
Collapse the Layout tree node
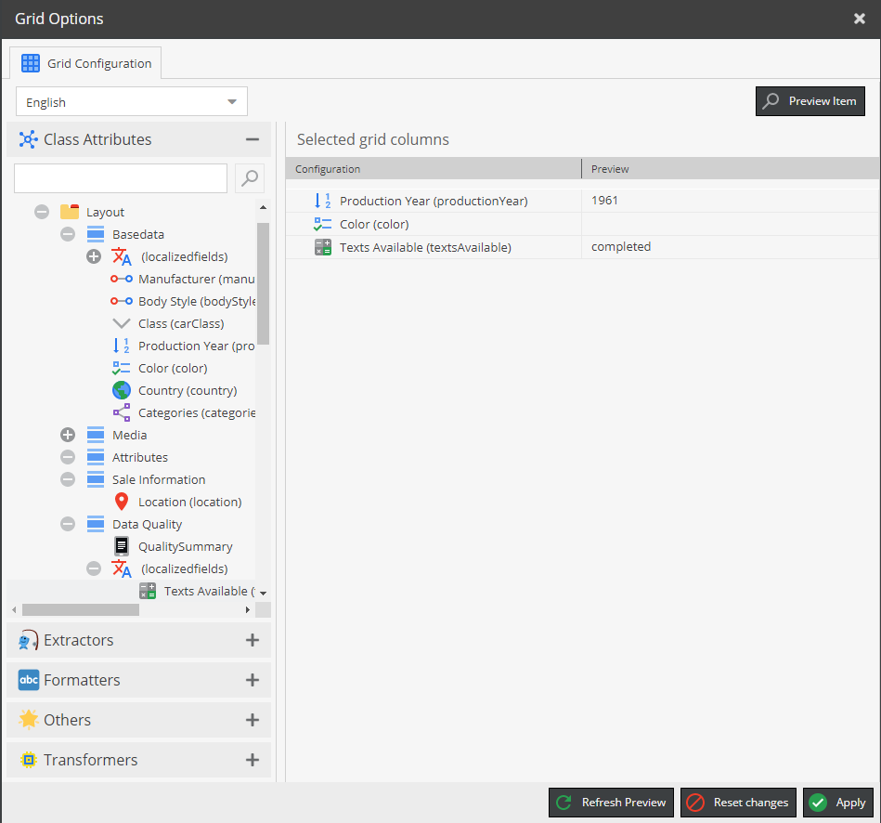pyautogui.click(x=42, y=212)
